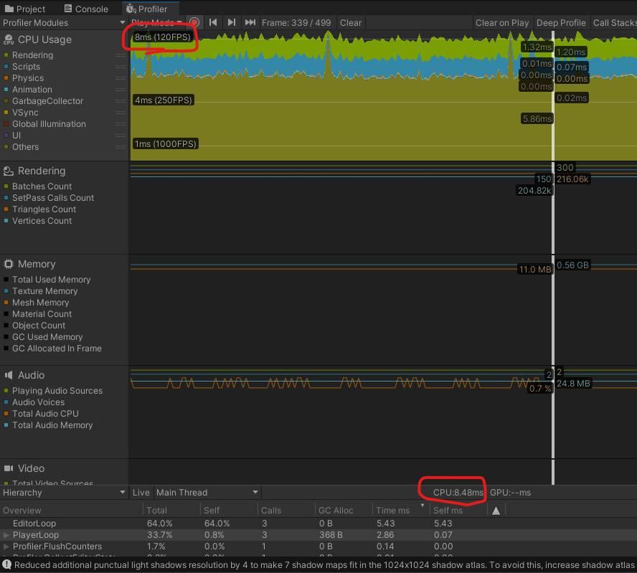This screenshot has width=637, height=573.
Task: Toggle Scripts category color swatch
Action: coord(6,66)
